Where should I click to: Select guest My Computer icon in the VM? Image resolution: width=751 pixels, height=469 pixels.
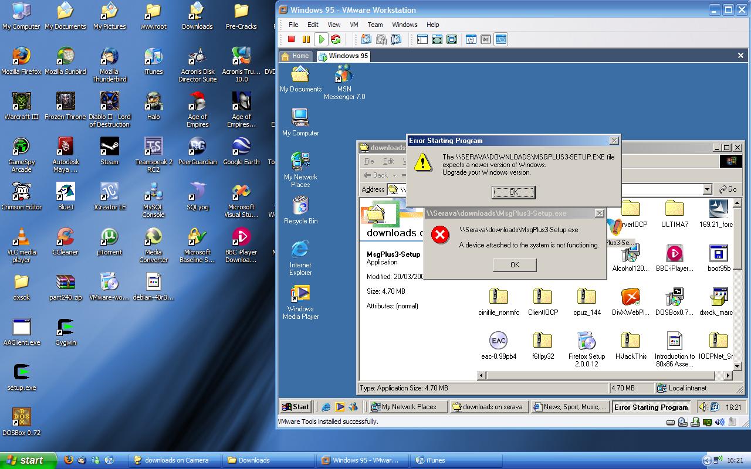coord(300,123)
